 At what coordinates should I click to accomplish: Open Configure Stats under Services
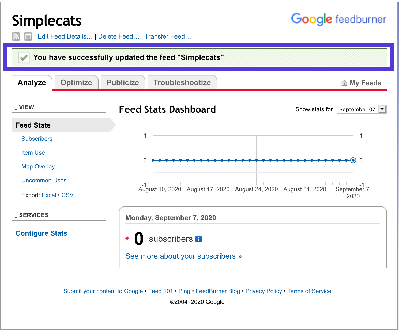[41, 233]
